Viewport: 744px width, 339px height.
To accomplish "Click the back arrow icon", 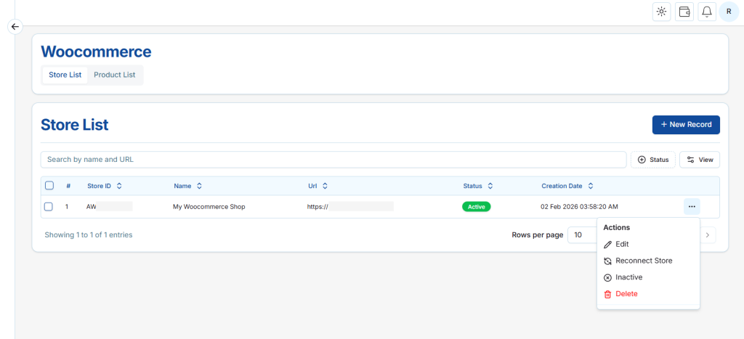I will [15, 26].
